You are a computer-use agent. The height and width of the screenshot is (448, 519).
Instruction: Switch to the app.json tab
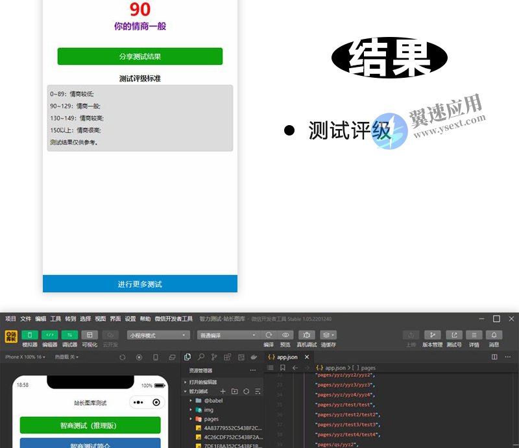coord(285,356)
